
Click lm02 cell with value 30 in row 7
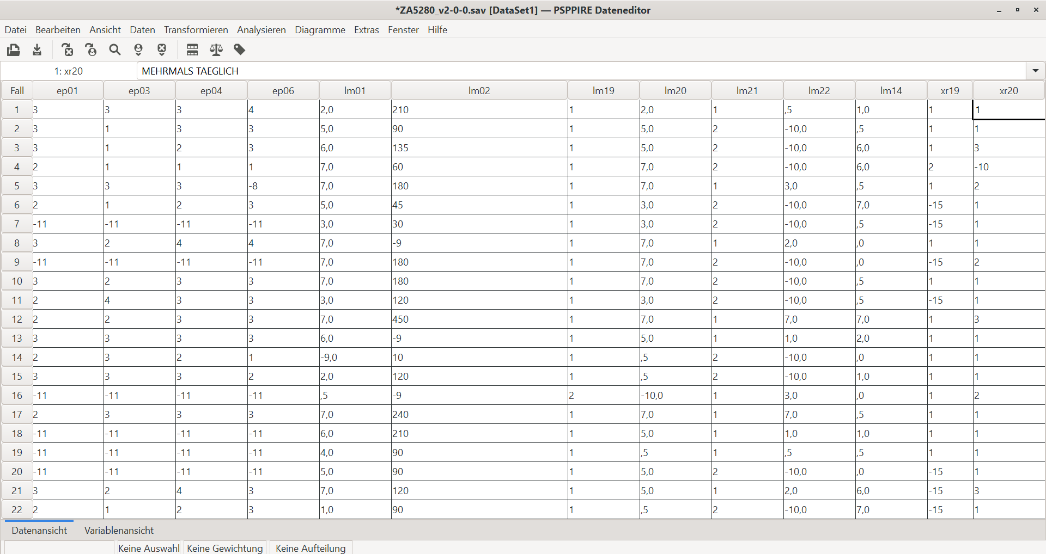tap(479, 224)
